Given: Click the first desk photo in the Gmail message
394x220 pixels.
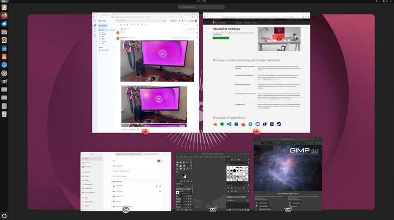Looking at the screenshot, I should tap(157, 61).
